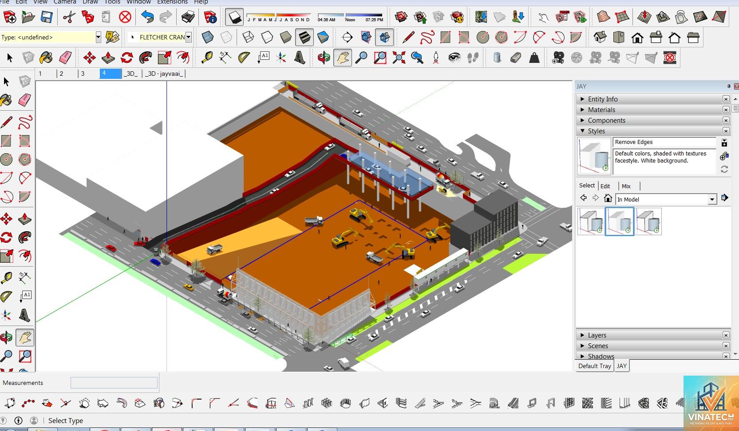
Task: Select the Sandbox From Contours tool
Action: 603,17
